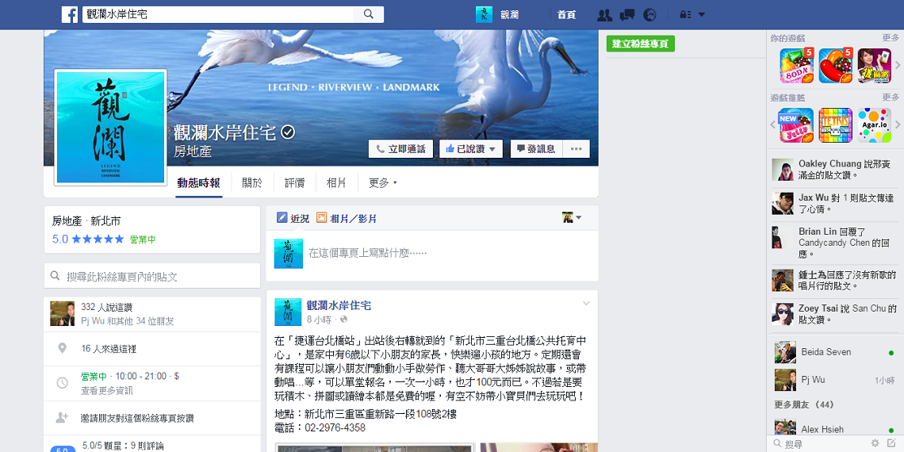
Task: Click the 立即通話 call button
Action: pyautogui.click(x=400, y=149)
